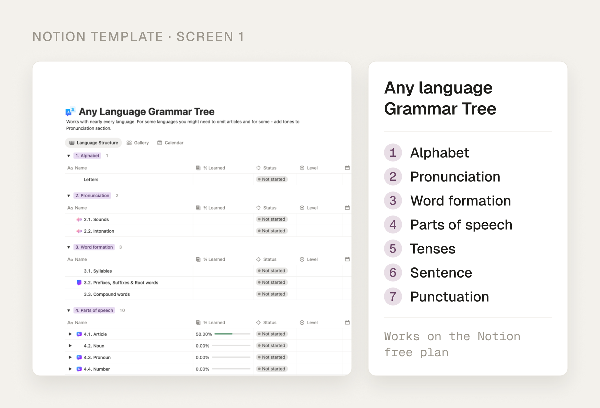Collapse the 1. Alphabet group

point(69,156)
